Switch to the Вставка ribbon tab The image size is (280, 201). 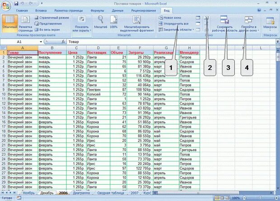pyautogui.click(x=41, y=10)
